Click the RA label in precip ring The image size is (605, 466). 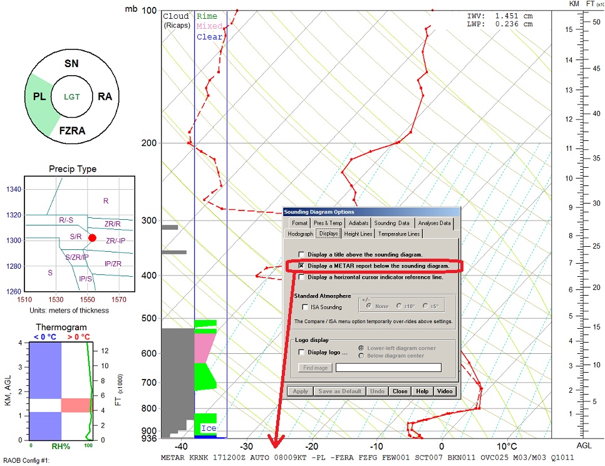[105, 96]
